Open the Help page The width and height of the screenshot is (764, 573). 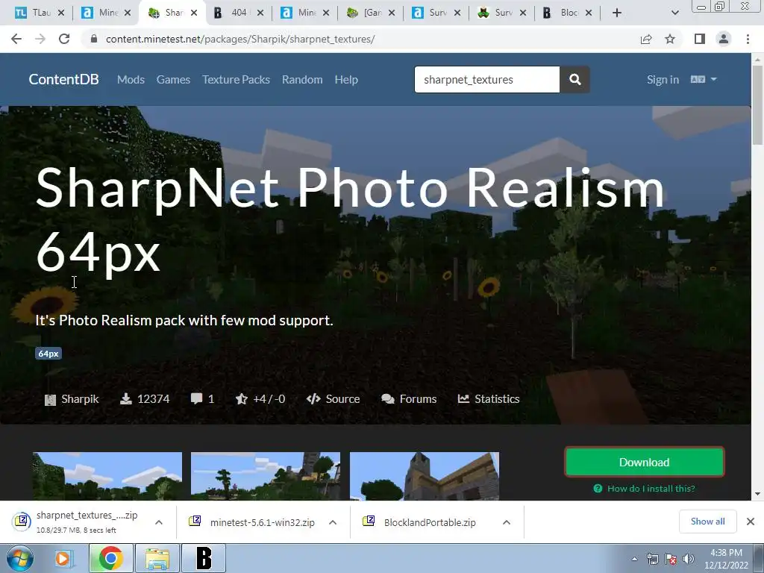pos(346,79)
